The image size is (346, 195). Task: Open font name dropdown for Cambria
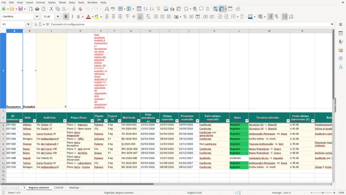point(37,16)
